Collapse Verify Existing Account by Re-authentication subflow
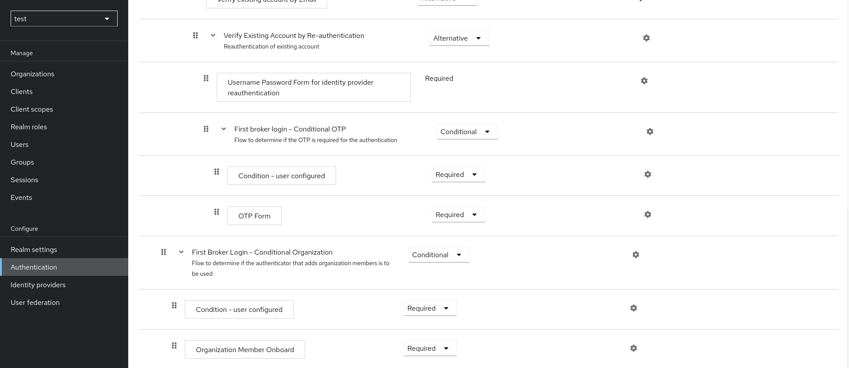Image resolution: width=849 pixels, height=368 pixels. point(213,35)
